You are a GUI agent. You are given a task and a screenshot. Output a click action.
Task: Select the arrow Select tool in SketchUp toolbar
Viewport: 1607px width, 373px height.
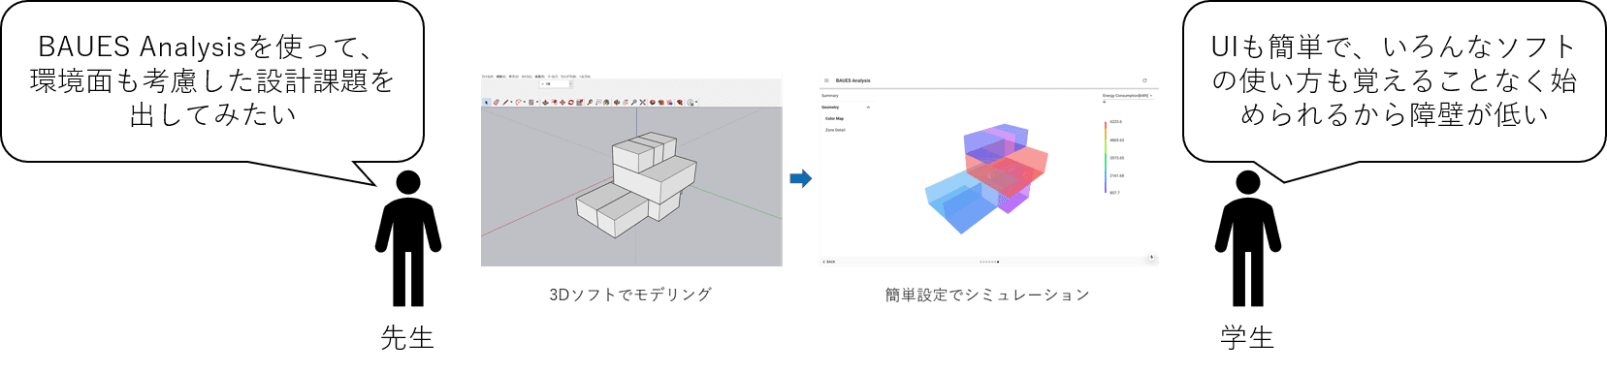point(486,102)
